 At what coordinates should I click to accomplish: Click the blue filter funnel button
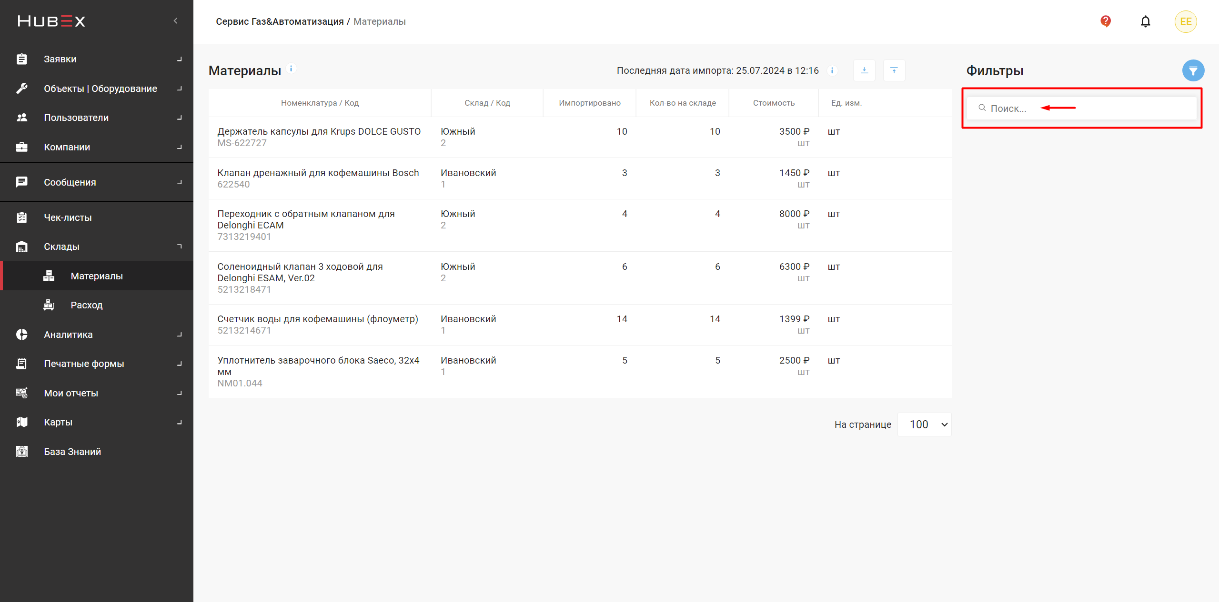pos(1193,71)
